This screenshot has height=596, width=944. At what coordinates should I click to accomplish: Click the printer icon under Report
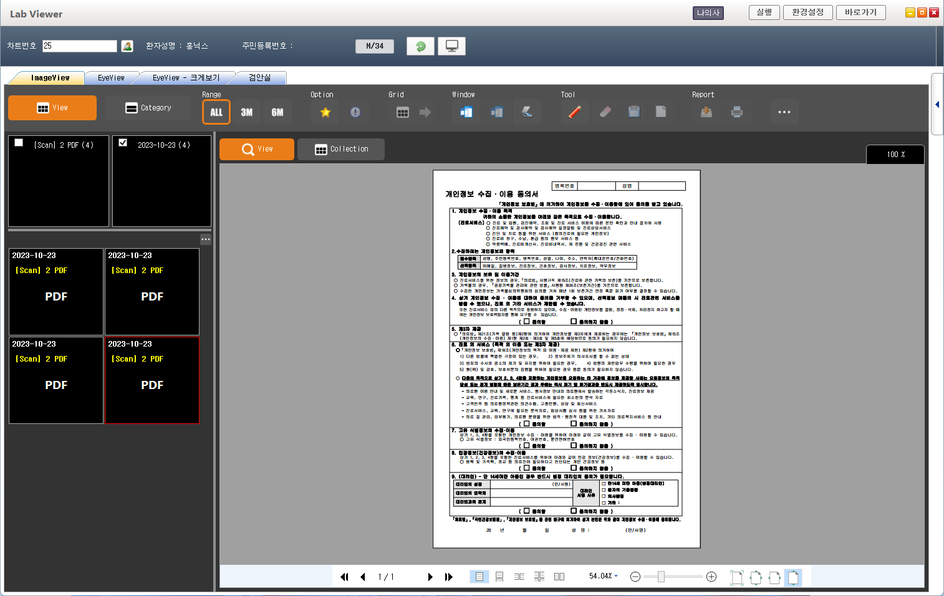736,112
